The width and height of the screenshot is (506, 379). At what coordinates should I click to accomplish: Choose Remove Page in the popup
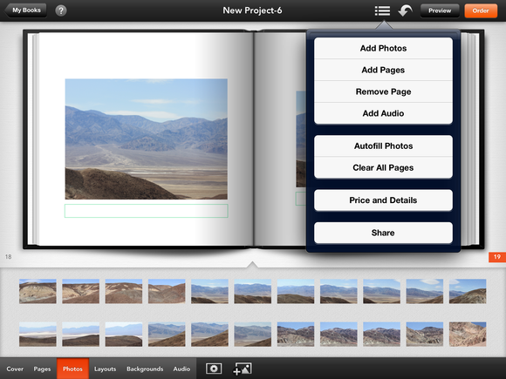pos(383,91)
